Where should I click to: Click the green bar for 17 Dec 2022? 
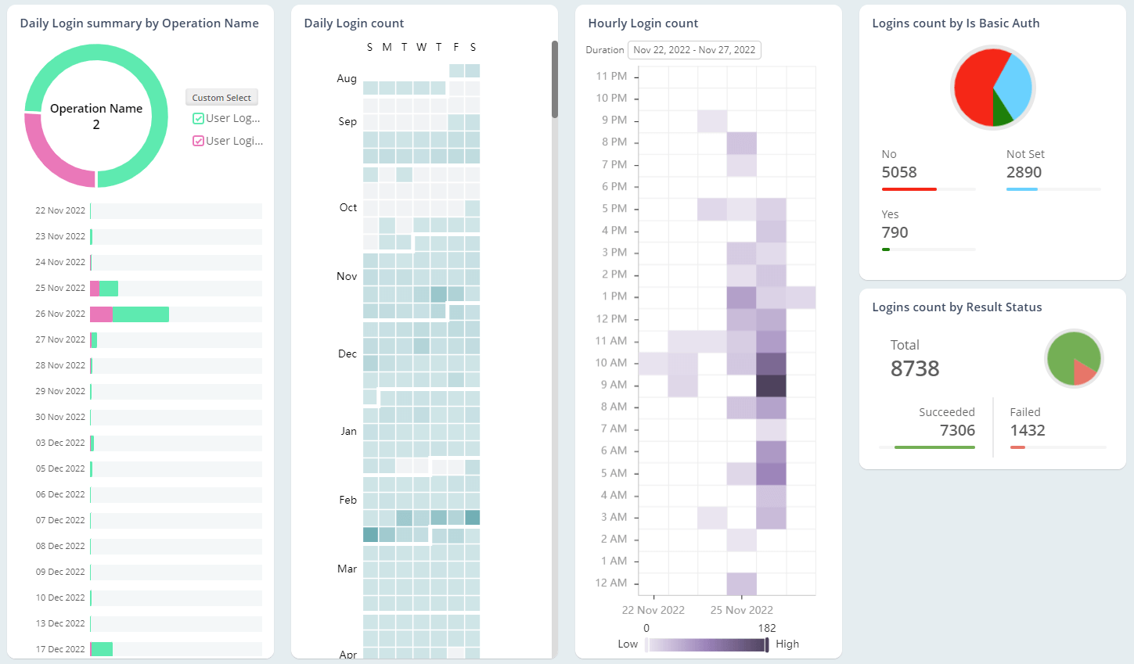[x=103, y=649]
